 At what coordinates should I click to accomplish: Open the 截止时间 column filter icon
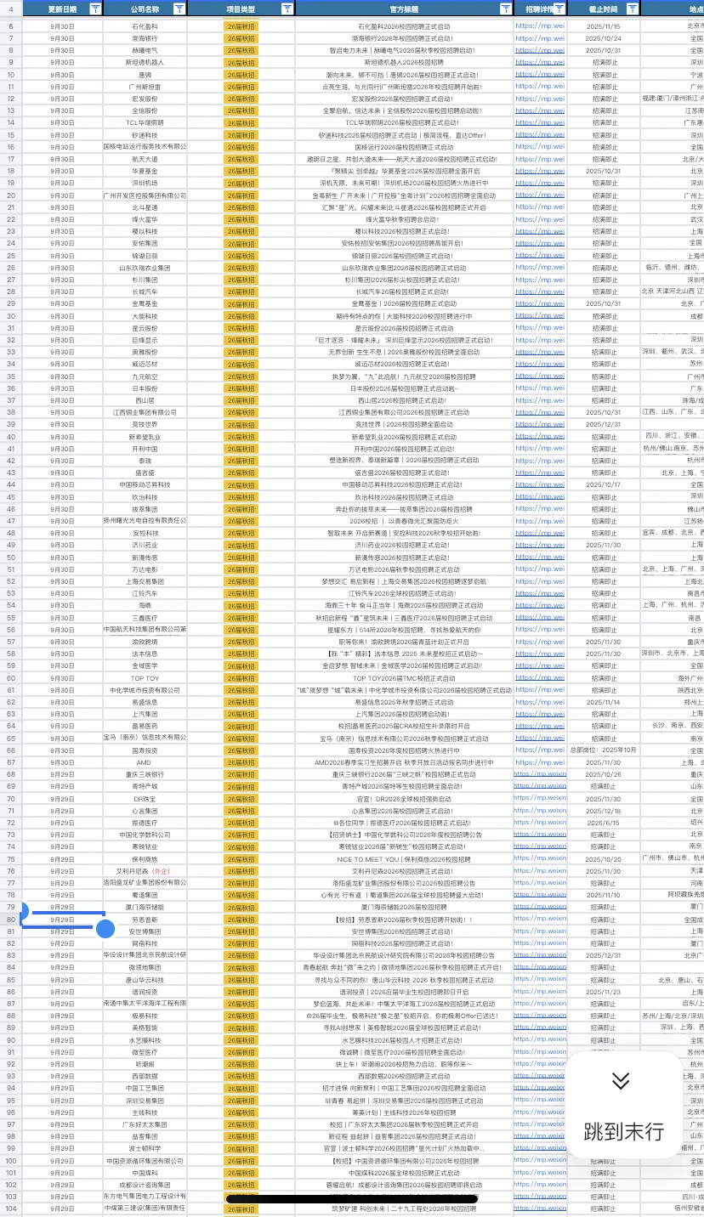click(x=632, y=8)
